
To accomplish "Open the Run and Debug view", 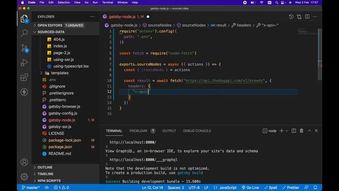I will [24, 63].
